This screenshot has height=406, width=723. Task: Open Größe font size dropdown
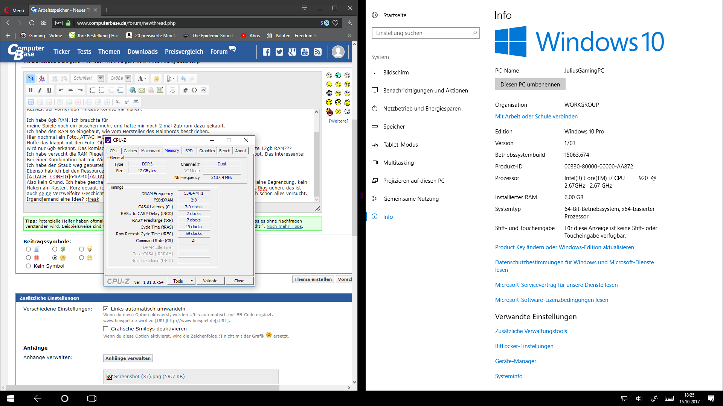tap(128, 78)
